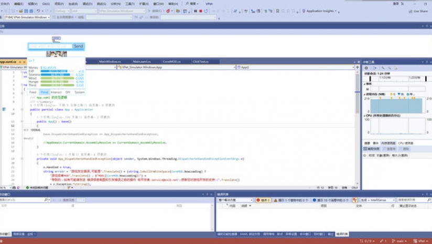Switch to the ClickText.cs editor tab
Screen dimensions: 432x244
click(x=200, y=61)
